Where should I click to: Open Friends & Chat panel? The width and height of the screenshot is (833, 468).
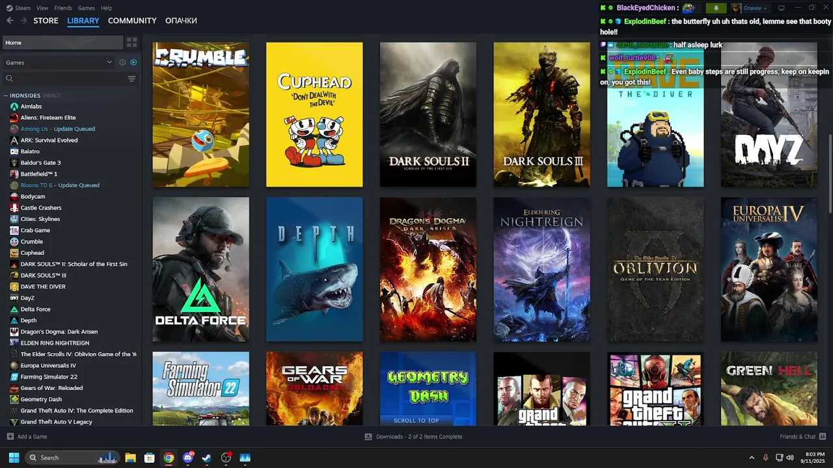(803, 437)
